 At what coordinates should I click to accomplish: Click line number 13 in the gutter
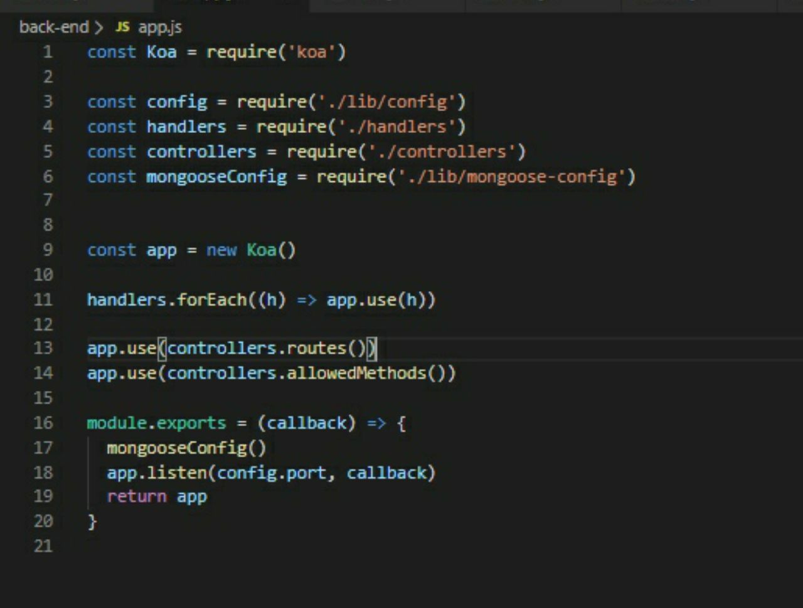point(43,348)
